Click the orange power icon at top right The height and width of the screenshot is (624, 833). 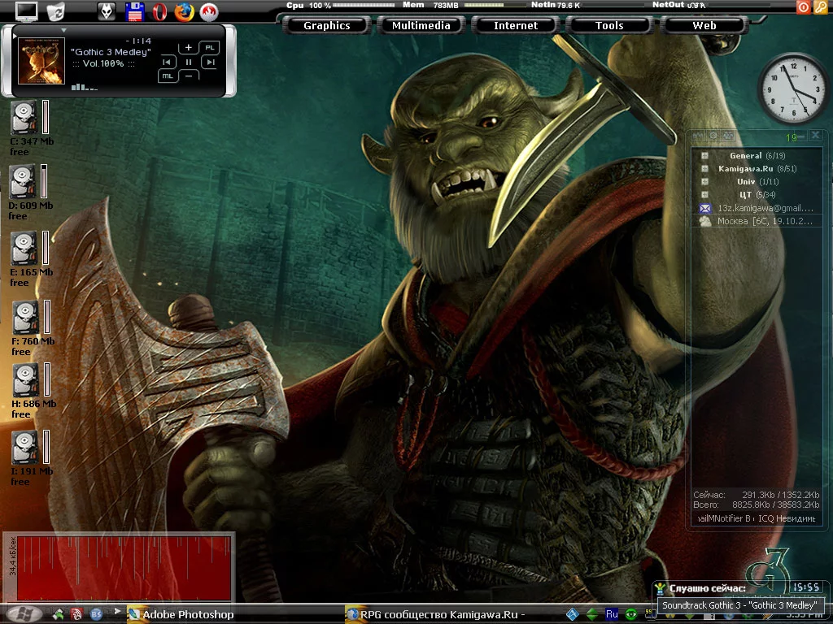(803, 6)
